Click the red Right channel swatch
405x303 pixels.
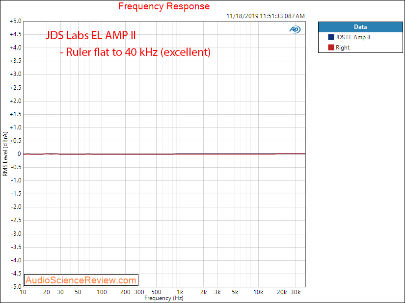point(331,47)
